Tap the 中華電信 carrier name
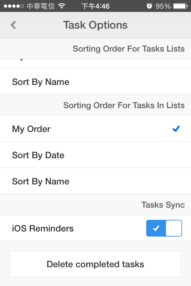191x286 pixels. pos(41,6)
